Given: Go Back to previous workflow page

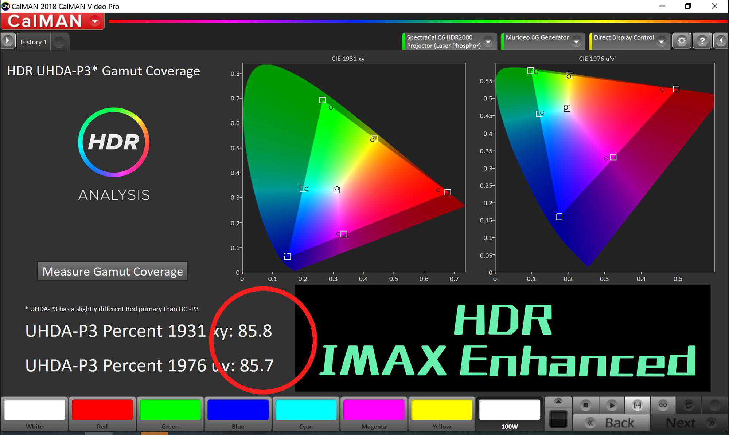Looking at the screenshot, I should click(x=611, y=423).
